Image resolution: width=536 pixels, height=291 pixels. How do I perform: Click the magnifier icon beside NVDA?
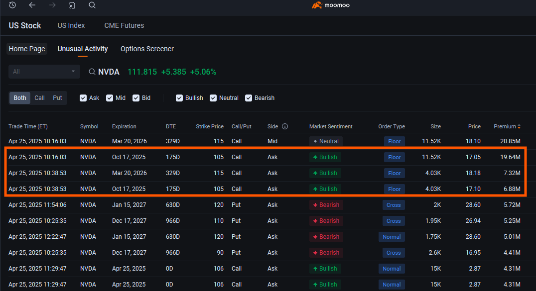pyautogui.click(x=92, y=72)
